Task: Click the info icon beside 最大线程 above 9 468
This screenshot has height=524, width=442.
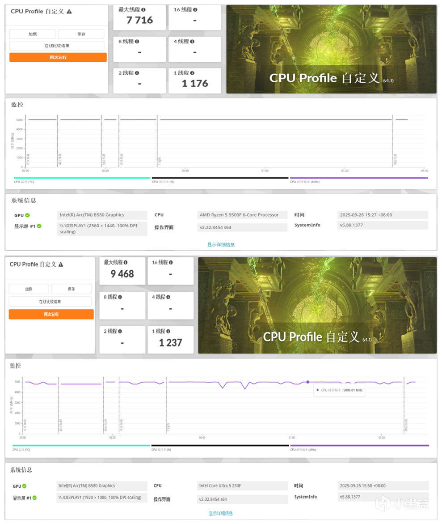Action: 126,262
